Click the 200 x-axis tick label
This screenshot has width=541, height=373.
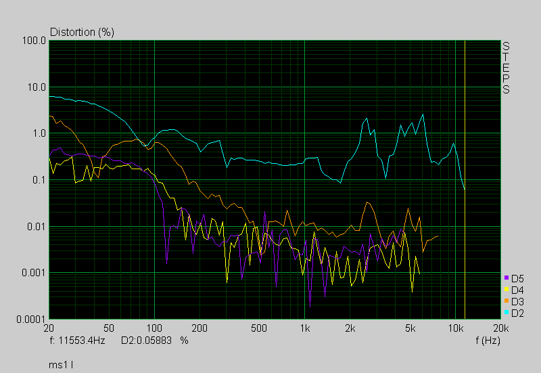tap(199, 328)
